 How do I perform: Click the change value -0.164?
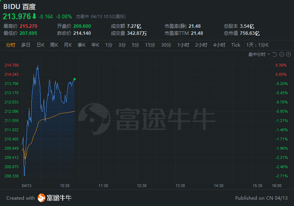pos(46,17)
